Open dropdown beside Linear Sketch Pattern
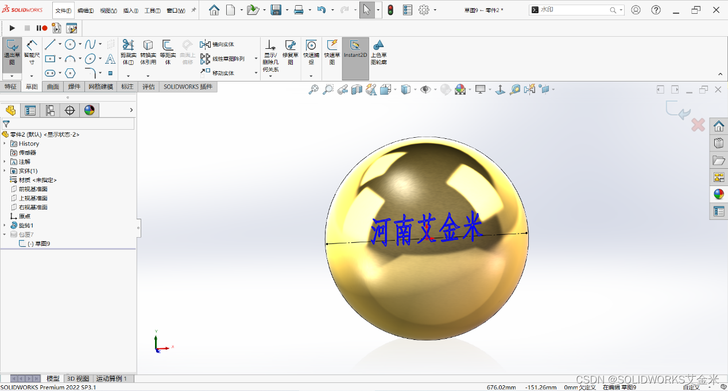Viewport: 728px width, 391px height. point(256,59)
